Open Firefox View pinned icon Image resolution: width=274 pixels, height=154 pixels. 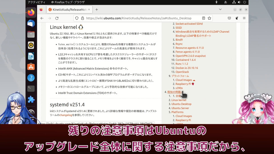coord(41,10)
